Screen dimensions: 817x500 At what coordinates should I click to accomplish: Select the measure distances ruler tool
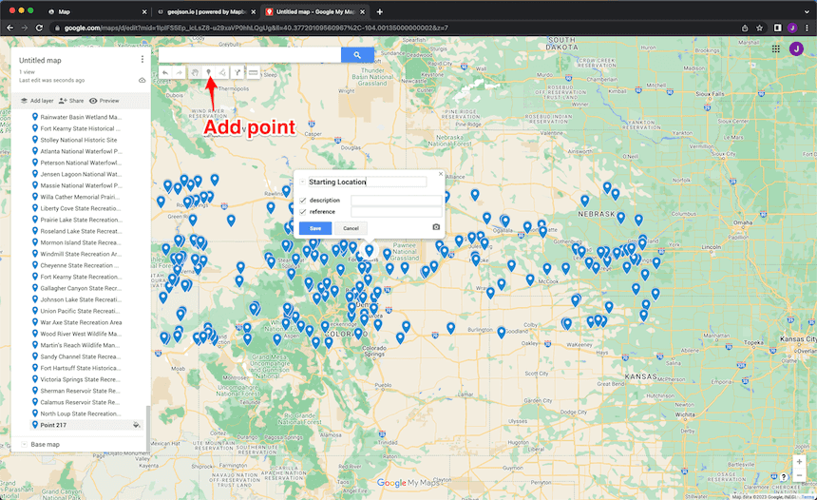click(253, 73)
